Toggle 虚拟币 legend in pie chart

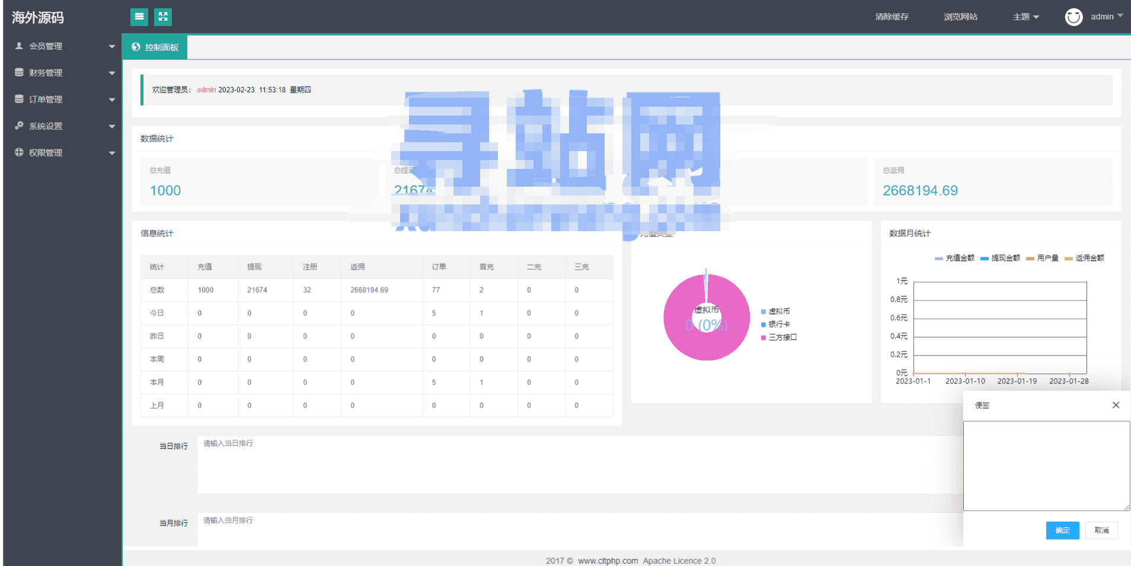(x=775, y=311)
